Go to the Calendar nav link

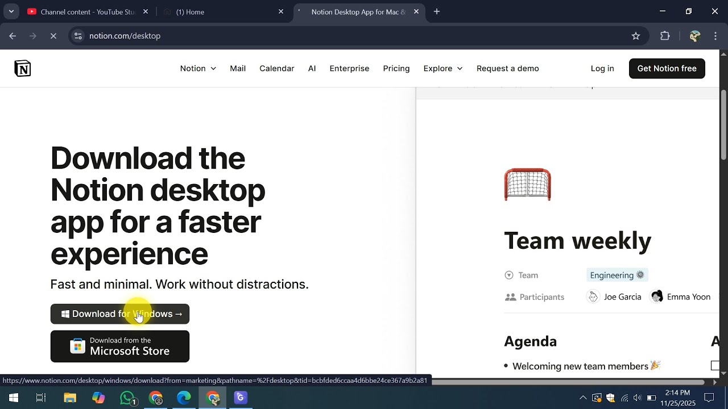pyautogui.click(x=277, y=68)
